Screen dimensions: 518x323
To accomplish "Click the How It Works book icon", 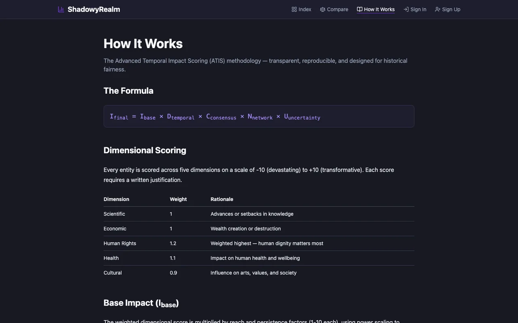I will point(359,9).
